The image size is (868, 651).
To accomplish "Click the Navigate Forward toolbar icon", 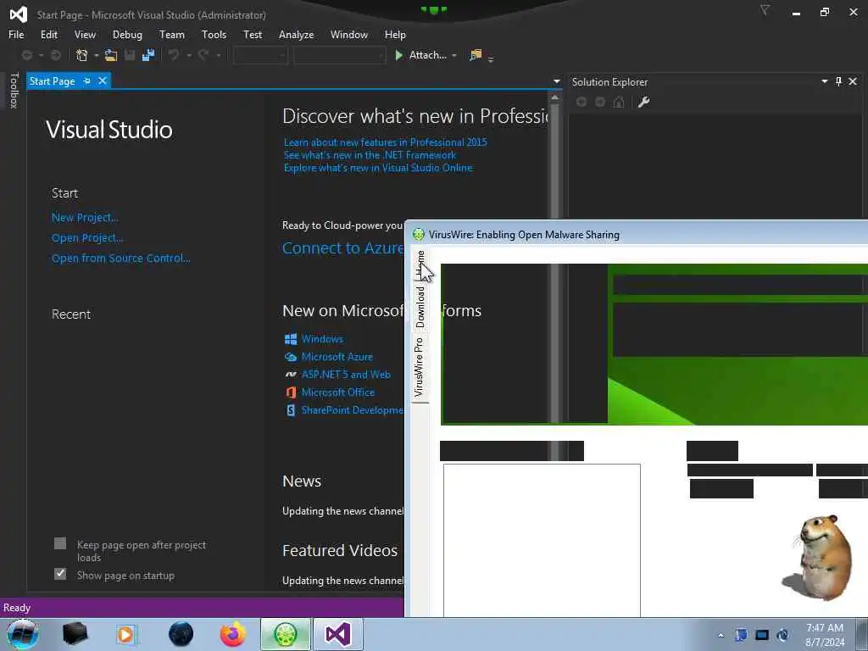I will [56, 55].
